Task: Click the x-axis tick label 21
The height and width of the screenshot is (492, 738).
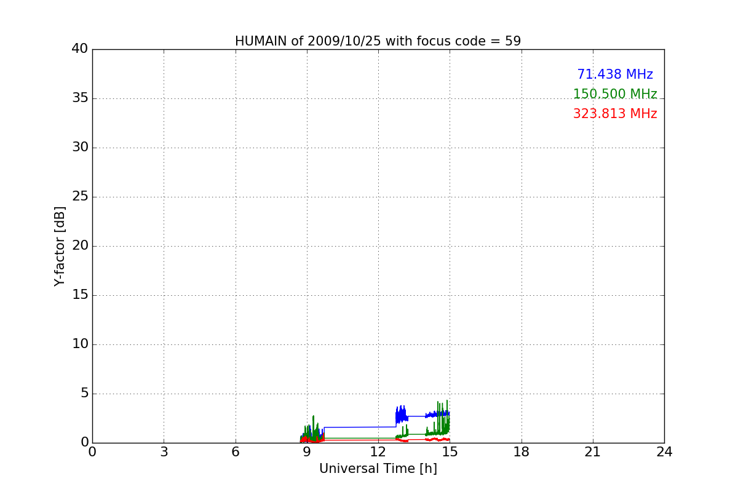Action: [x=593, y=452]
